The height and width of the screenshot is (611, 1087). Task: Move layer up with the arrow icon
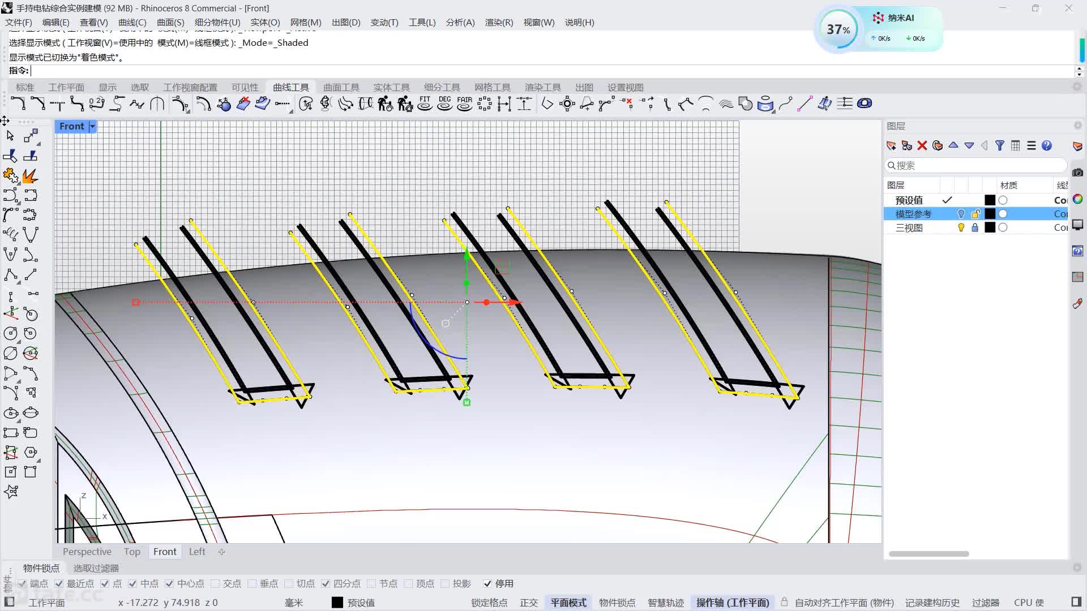(x=953, y=145)
